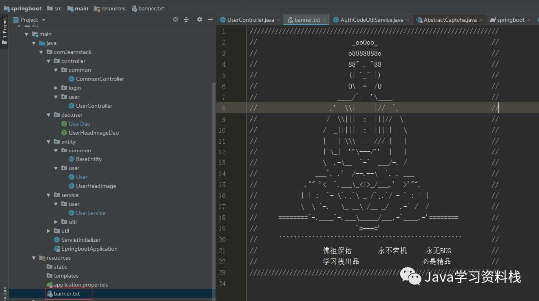Viewport: 539px width, 301px height.
Task: Close the springboot editor tab
Action: coord(529,20)
